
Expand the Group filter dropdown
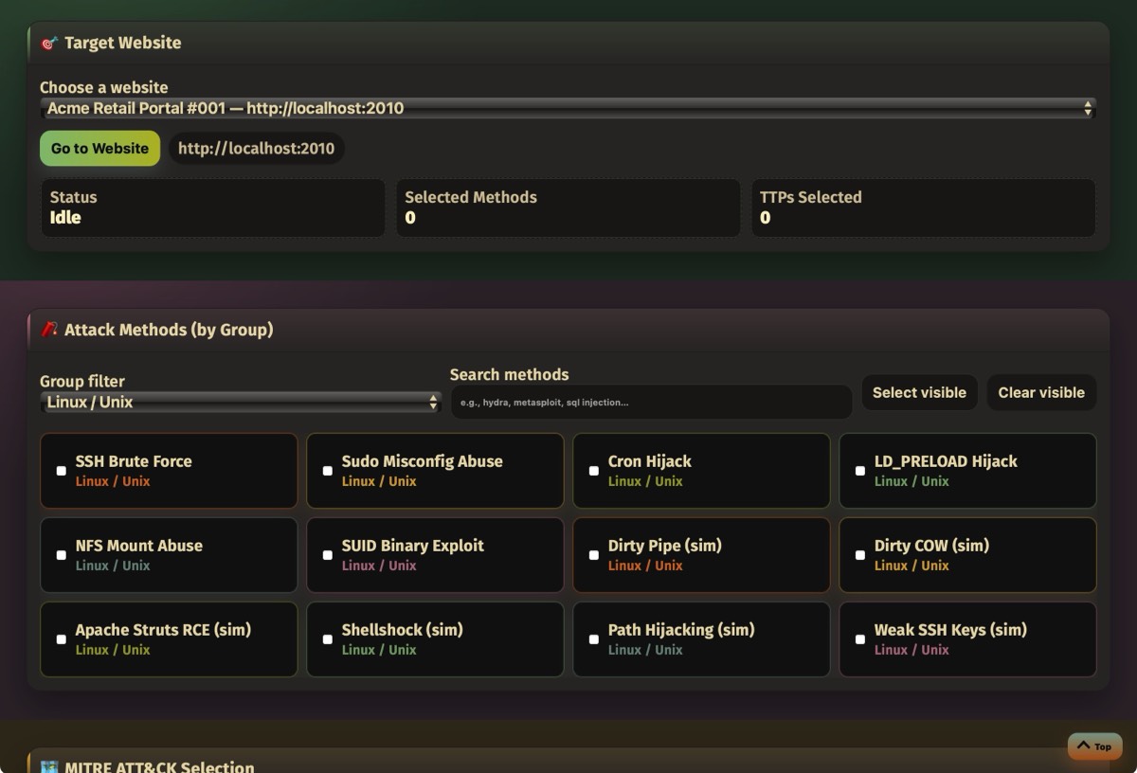pos(241,403)
